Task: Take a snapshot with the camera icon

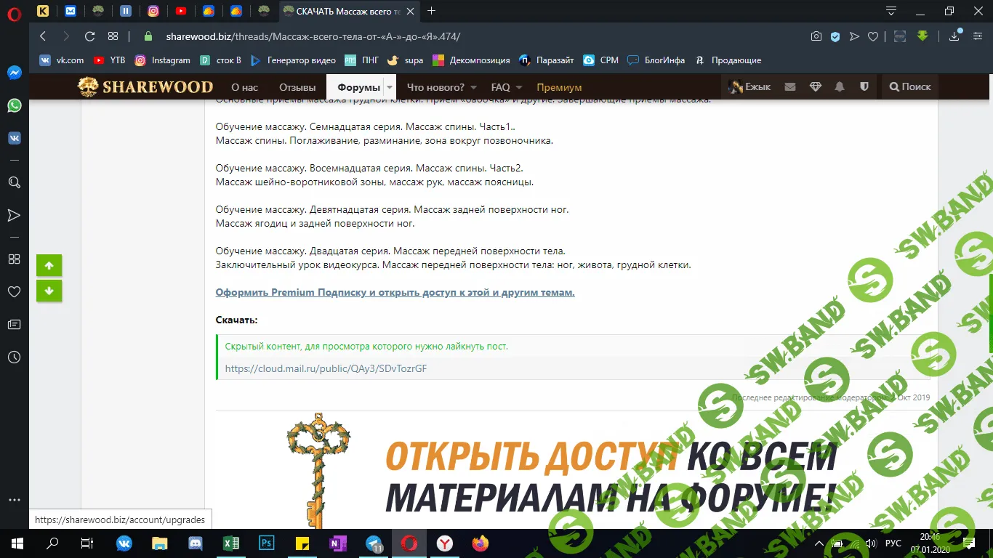Action: tap(816, 36)
